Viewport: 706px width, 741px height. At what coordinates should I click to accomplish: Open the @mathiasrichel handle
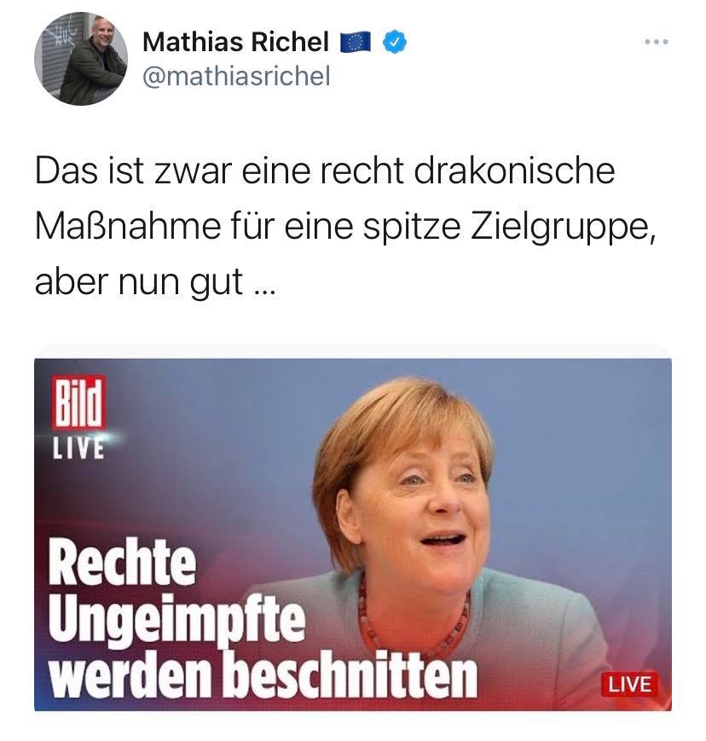[236, 76]
